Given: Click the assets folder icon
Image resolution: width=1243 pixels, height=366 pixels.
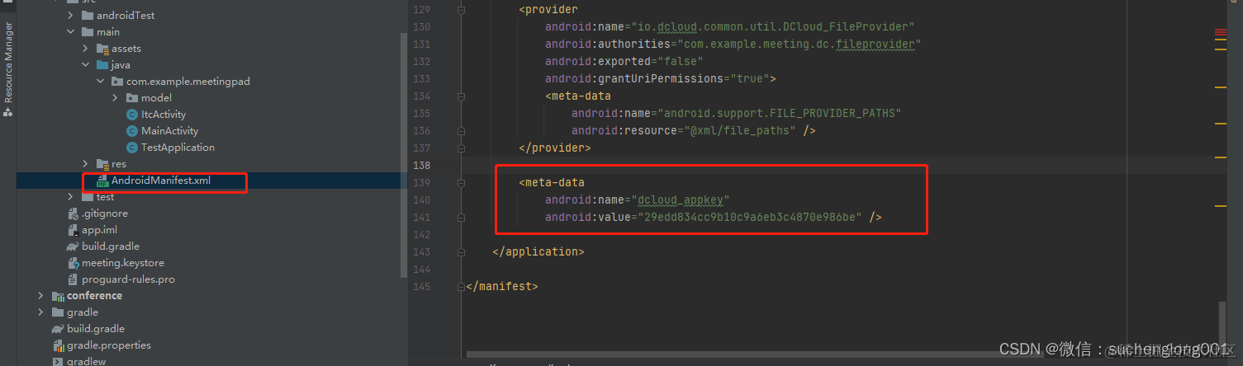Looking at the screenshot, I should [102, 49].
